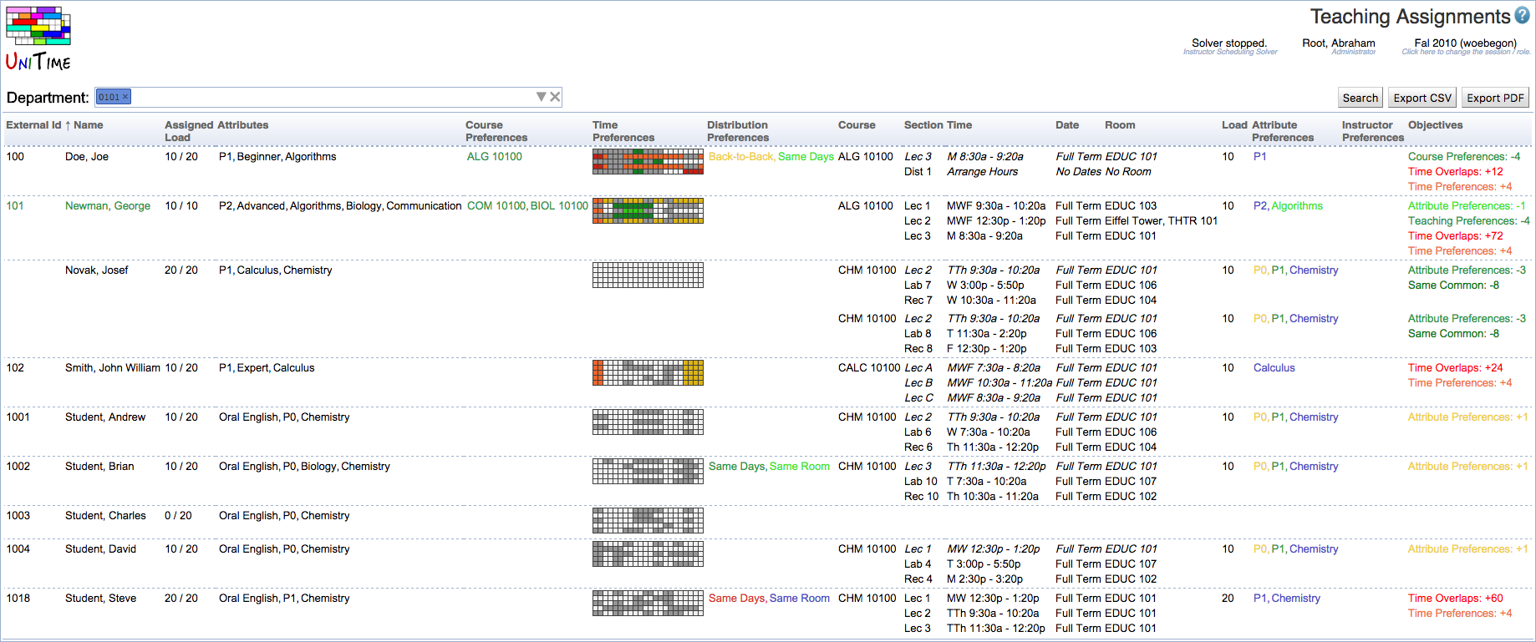Image resolution: width=1536 pixels, height=642 pixels.
Task: Click CALC 10100 course cell
Action: pyautogui.click(x=869, y=367)
